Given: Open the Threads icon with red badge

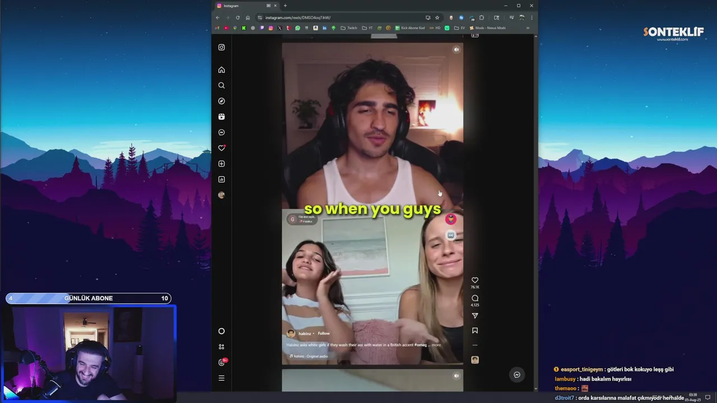Looking at the screenshot, I should pos(222,362).
